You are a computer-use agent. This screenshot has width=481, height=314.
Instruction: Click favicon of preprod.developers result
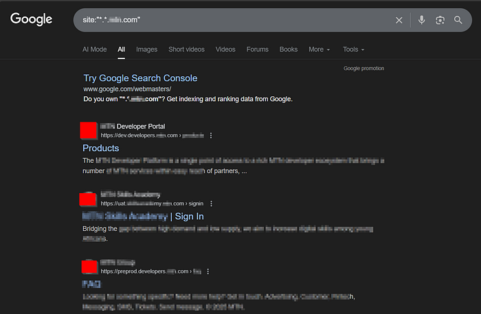89,267
